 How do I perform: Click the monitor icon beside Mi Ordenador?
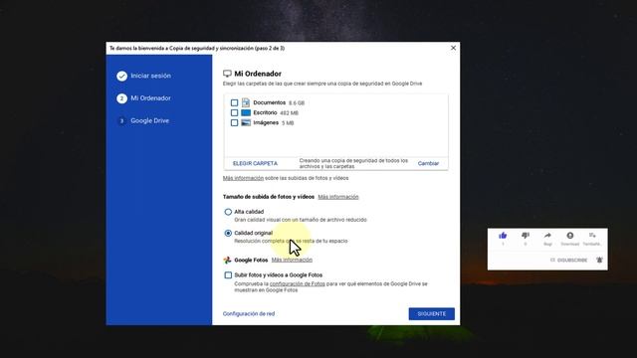(x=227, y=74)
